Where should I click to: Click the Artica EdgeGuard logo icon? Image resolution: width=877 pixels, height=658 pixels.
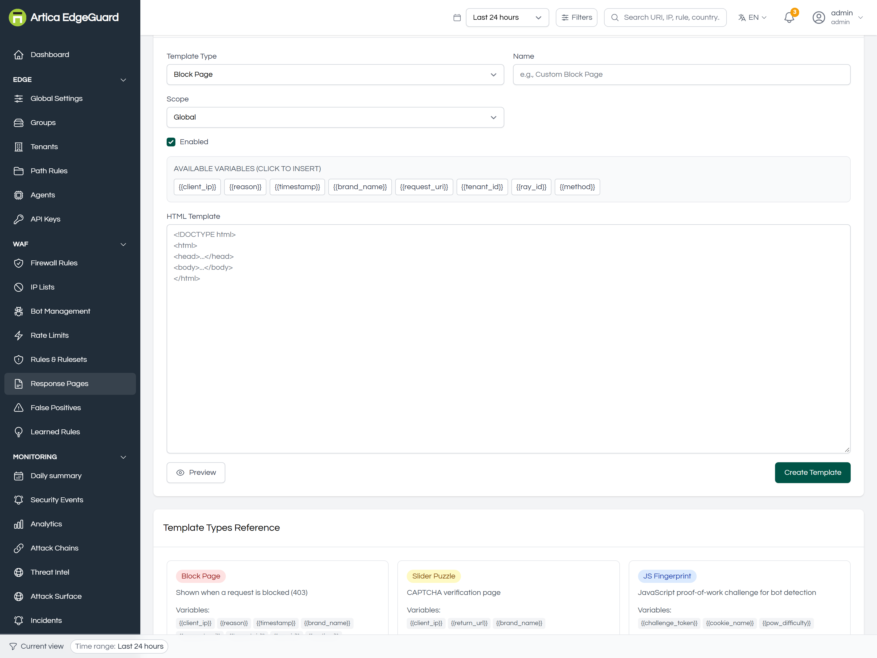coord(18,18)
